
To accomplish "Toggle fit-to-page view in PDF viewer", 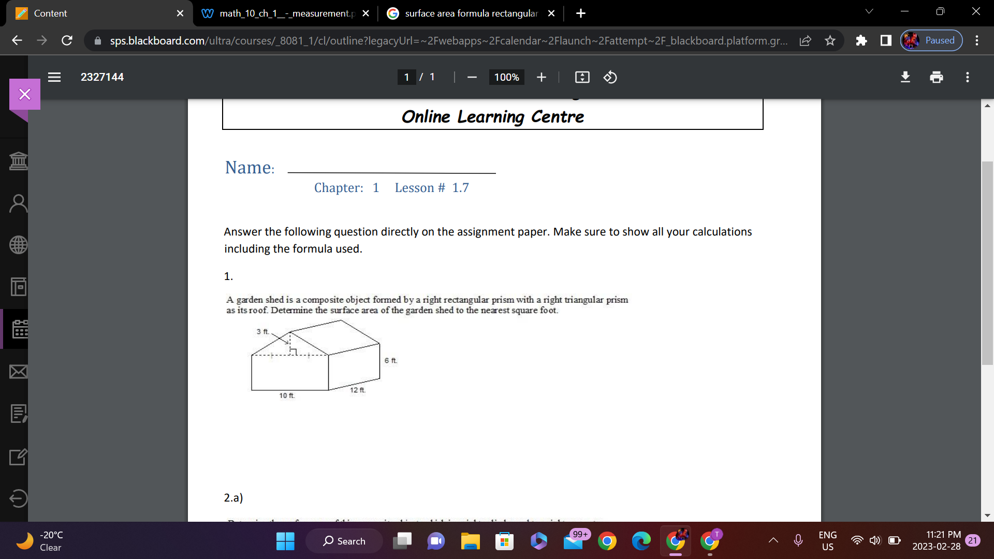I will (582, 77).
